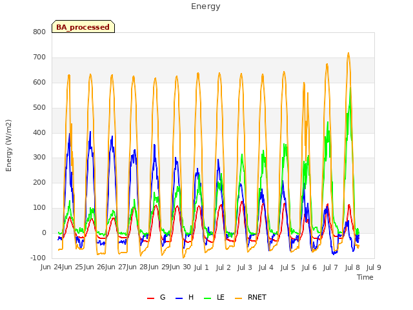Click the 500 y-axis tick label
This screenshot has width=413, height=310.
coord(39,108)
